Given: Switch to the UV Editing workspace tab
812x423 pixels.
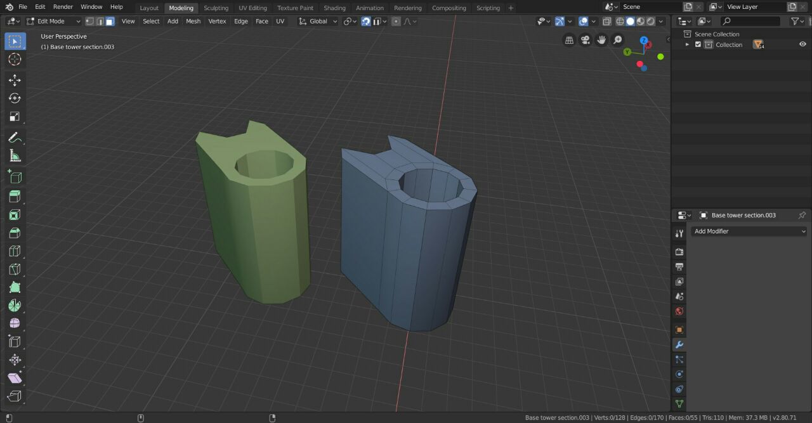Looking at the screenshot, I should pos(252,8).
